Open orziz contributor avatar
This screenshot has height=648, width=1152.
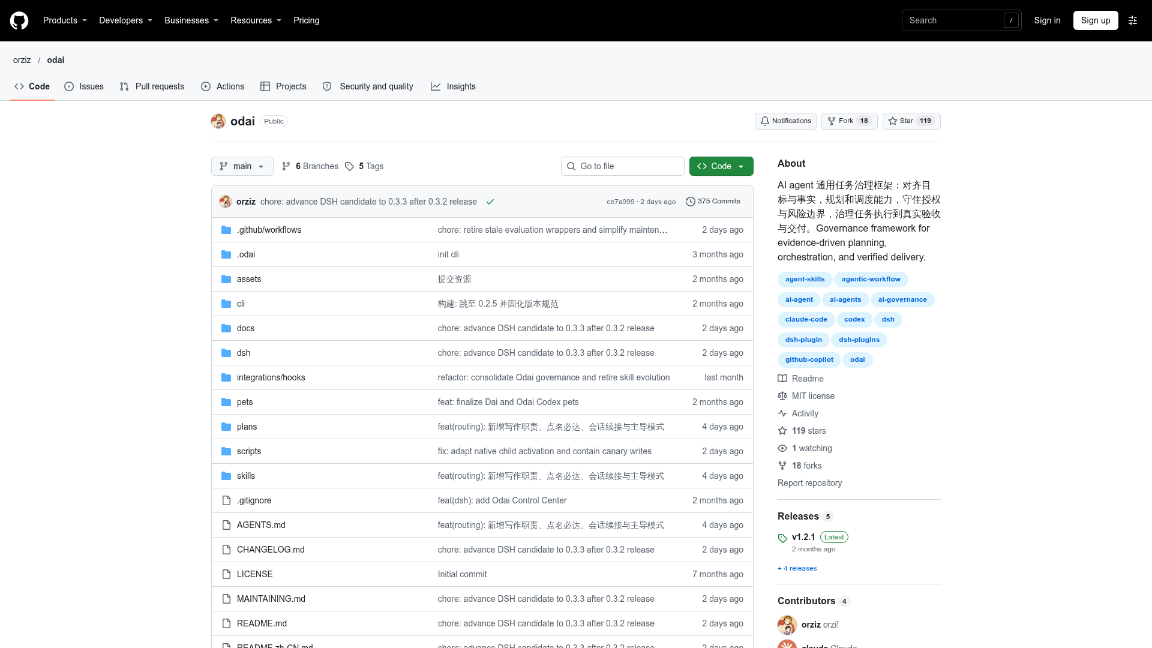787,625
